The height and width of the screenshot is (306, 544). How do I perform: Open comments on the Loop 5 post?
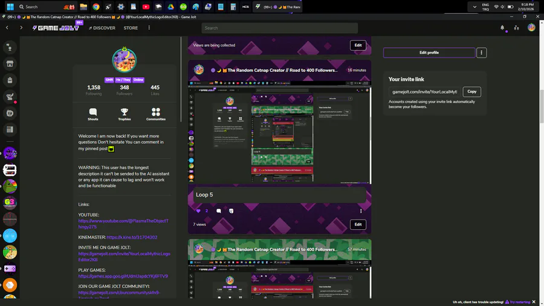[219, 211]
